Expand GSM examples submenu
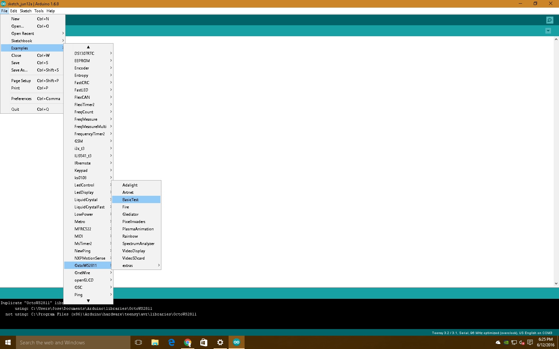 click(88, 141)
